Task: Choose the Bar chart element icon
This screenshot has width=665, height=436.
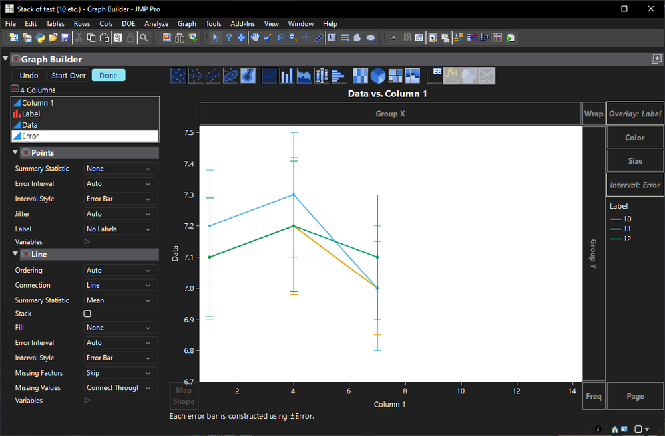Action: pyautogui.click(x=286, y=76)
